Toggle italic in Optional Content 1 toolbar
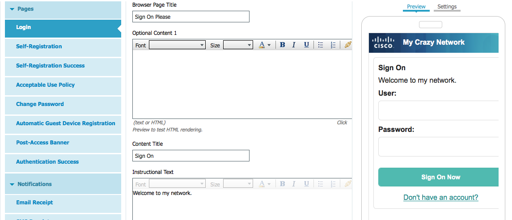This screenshot has width=512, height=220. [294, 45]
